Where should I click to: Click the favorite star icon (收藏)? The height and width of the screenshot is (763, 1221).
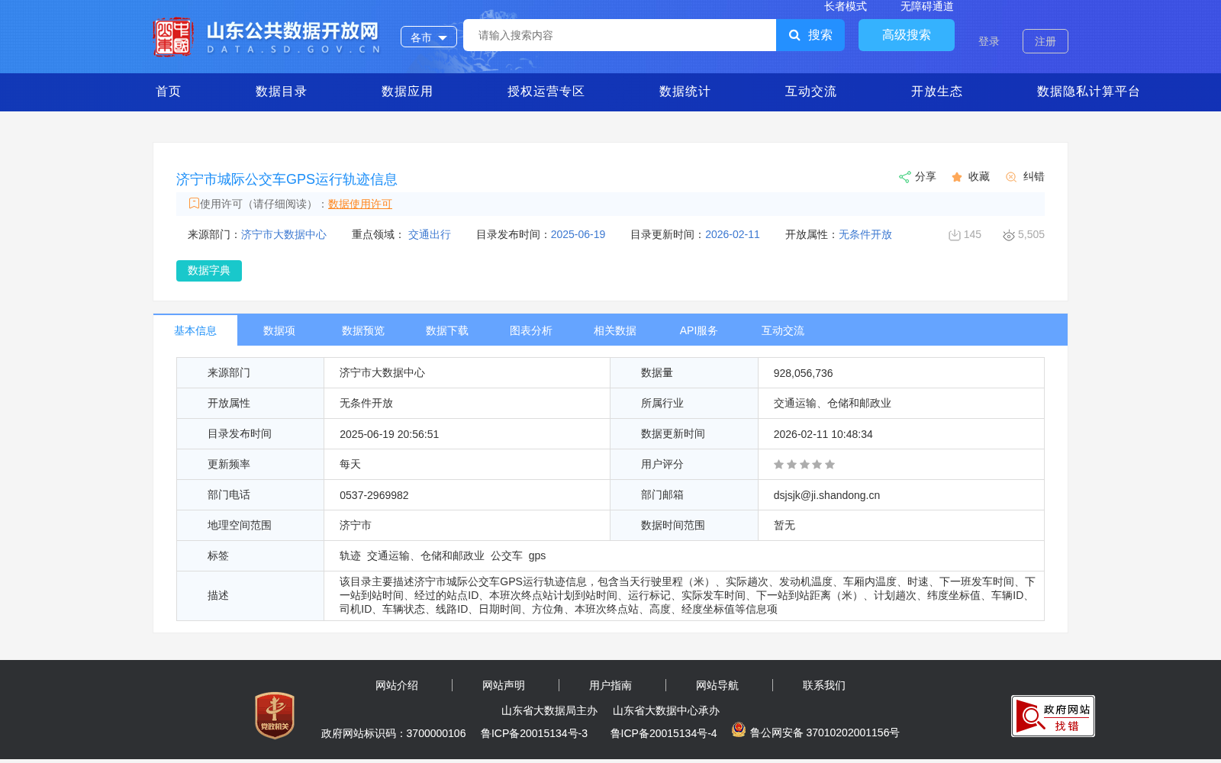click(957, 177)
